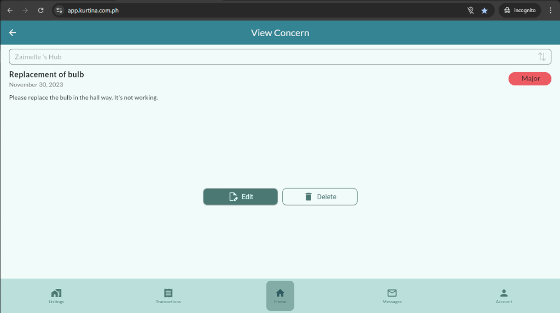Click the tracking protection eye icon

pos(470,10)
